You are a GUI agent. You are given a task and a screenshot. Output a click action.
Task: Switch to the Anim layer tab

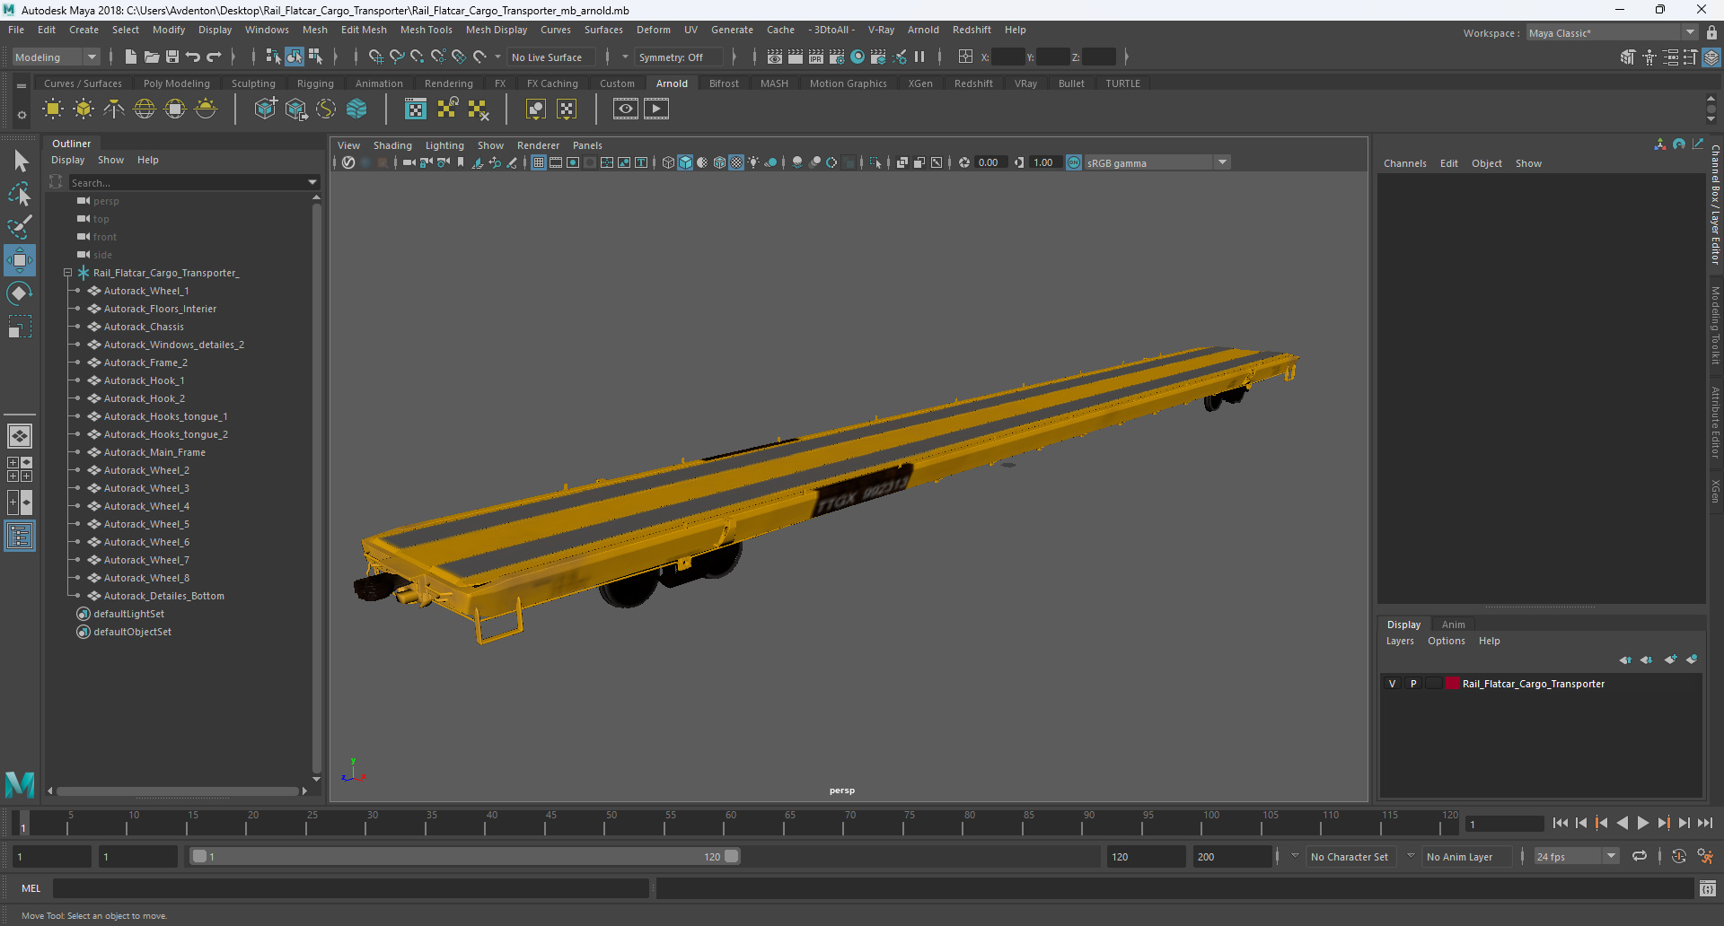1453,625
